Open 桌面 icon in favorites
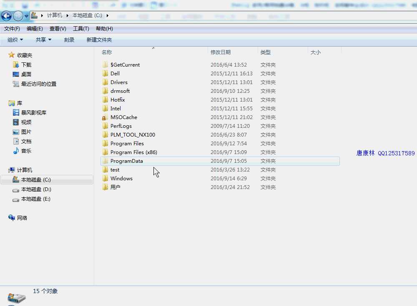This screenshot has width=417, height=306. coord(16,74)
